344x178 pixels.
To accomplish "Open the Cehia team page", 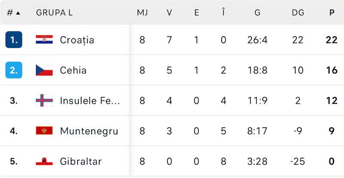I will [x=73, y=70].
